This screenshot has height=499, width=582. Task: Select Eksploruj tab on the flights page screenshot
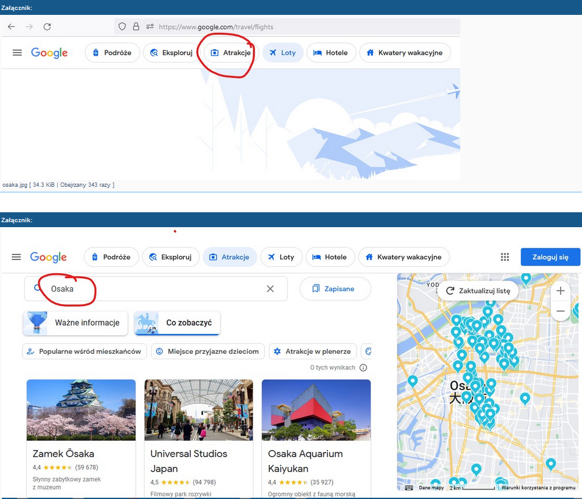point(171,53)
